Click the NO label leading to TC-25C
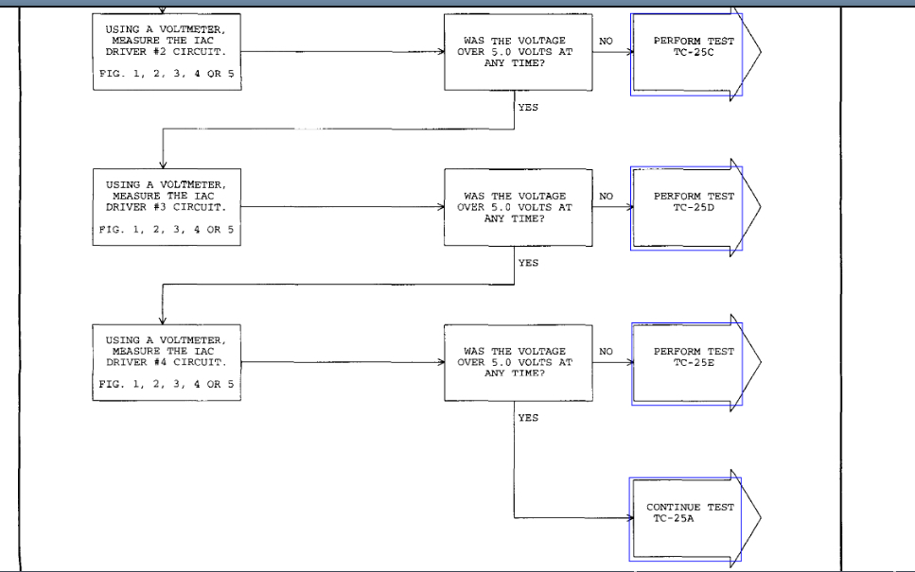Image resolution: width=915 pixels, height=572 pixels. coord(606,42)
